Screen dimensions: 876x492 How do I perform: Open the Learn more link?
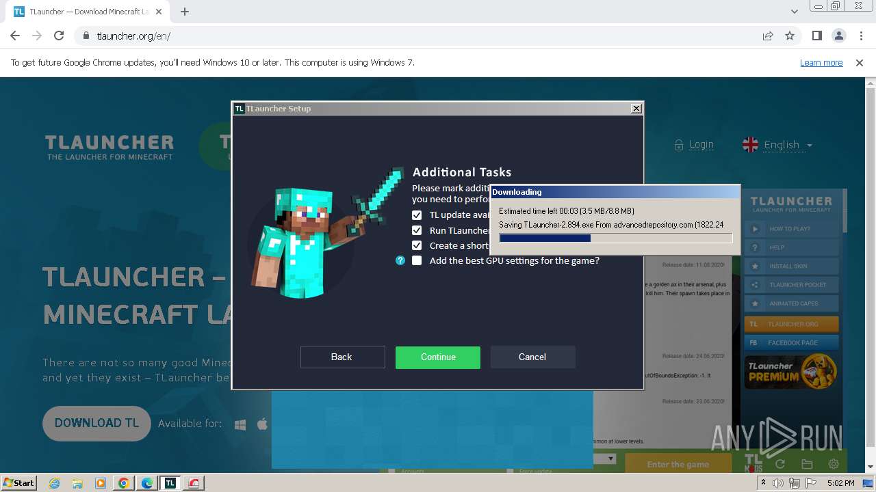(821, 62)
